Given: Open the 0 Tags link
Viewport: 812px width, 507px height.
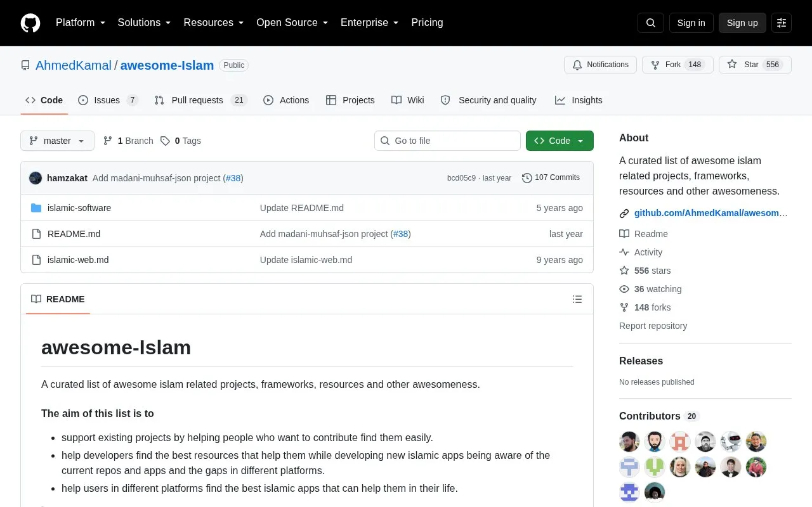Looking at the screenshot, I should coord(181,141).
